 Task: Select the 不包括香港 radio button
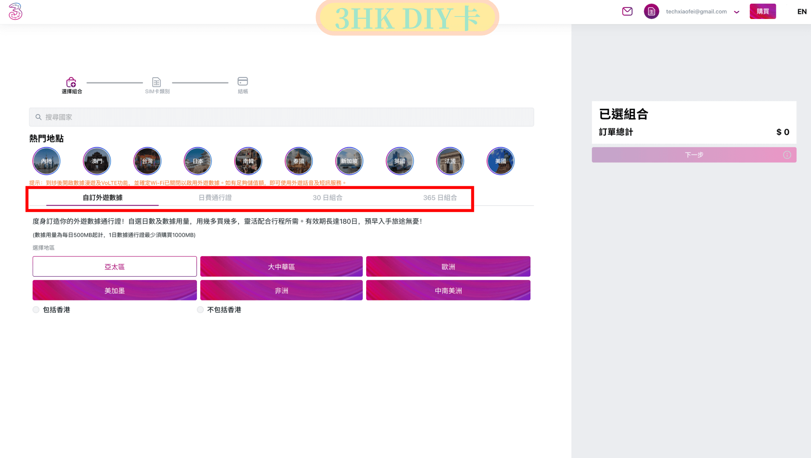point(200,310)
